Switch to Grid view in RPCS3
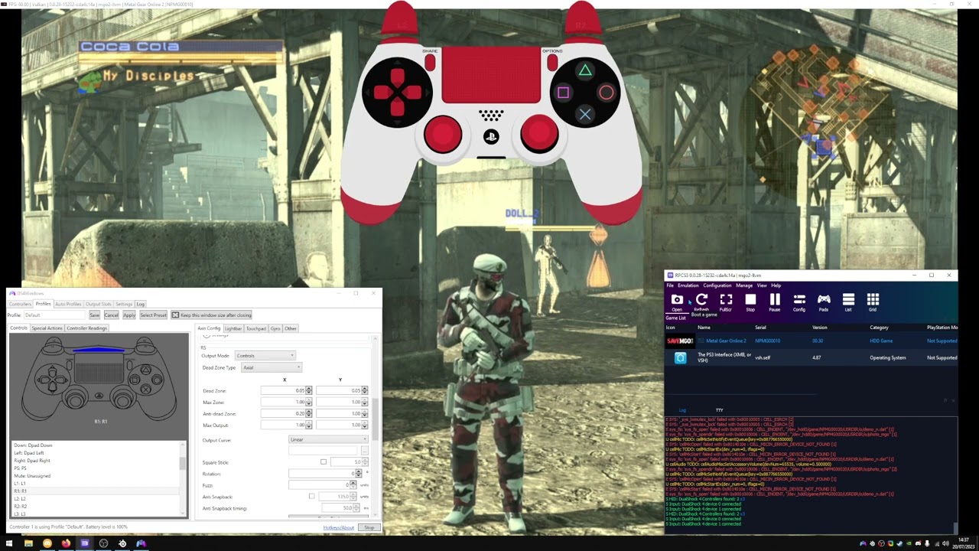979x551 pixels. pos(873,300)
